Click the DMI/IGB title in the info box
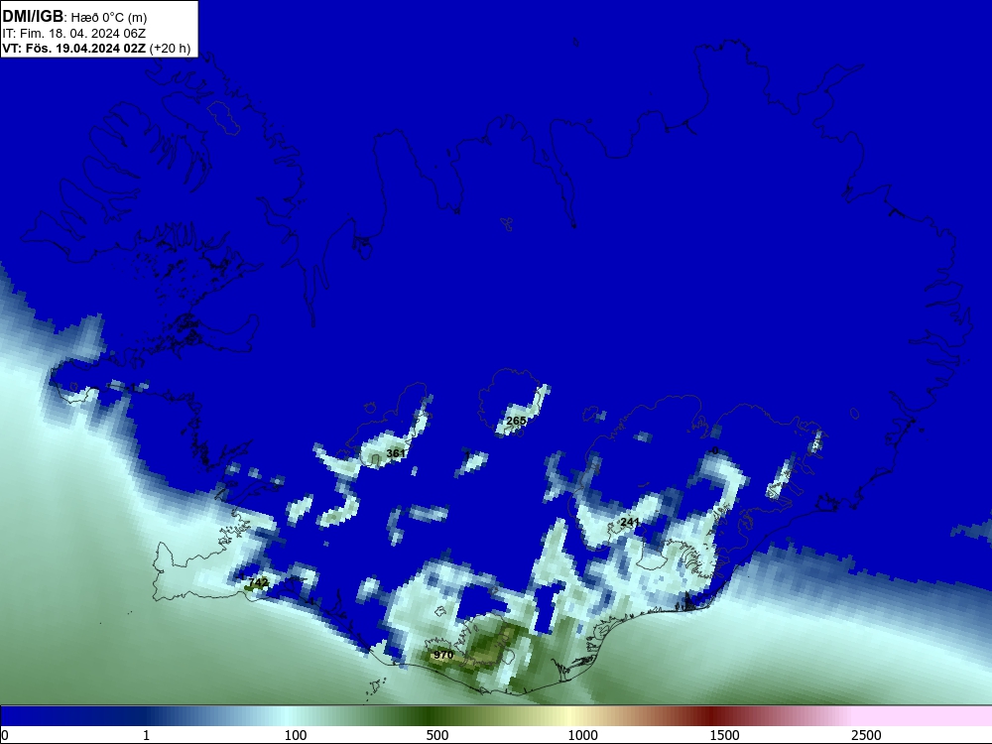This screenshot has width=992, height=744. coord(33,17)
